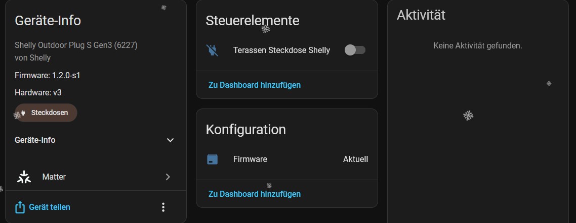Viewport: 576px width, 223px height.
Task: Open the Firmware entity label
Action: pyautogui.click(x=250, y=159)
